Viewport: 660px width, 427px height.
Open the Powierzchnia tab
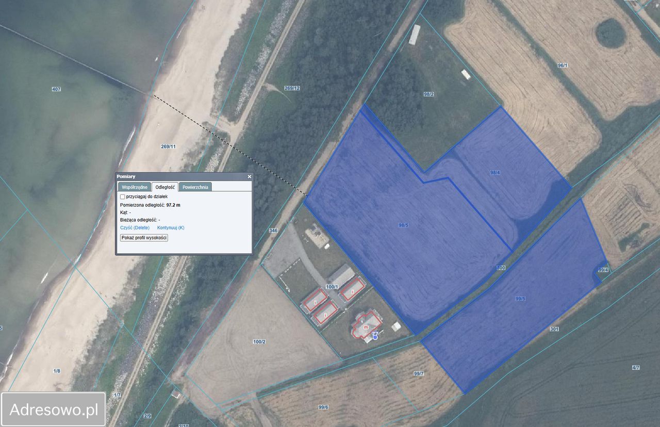[195, 187]
